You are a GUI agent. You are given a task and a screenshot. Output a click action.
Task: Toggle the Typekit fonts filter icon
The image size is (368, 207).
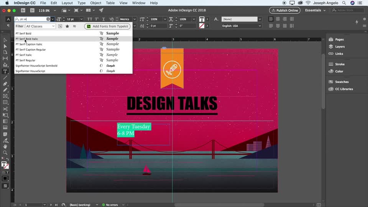coord(60,26)
